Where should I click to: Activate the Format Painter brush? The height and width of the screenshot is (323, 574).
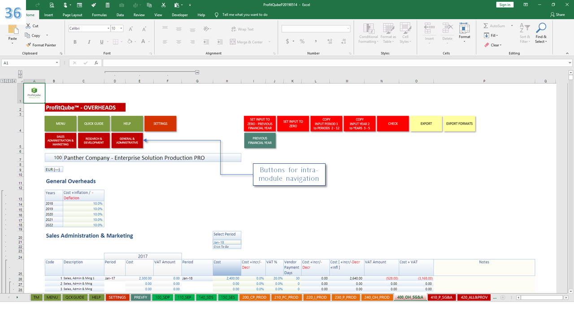pos(29,45)
